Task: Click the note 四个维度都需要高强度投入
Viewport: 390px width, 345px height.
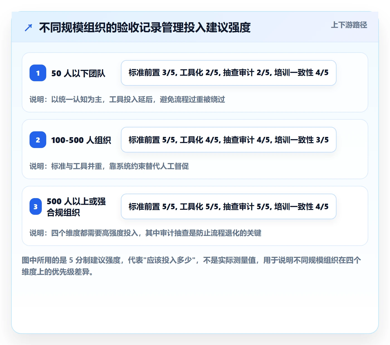Action: click(x=145, y=233)
